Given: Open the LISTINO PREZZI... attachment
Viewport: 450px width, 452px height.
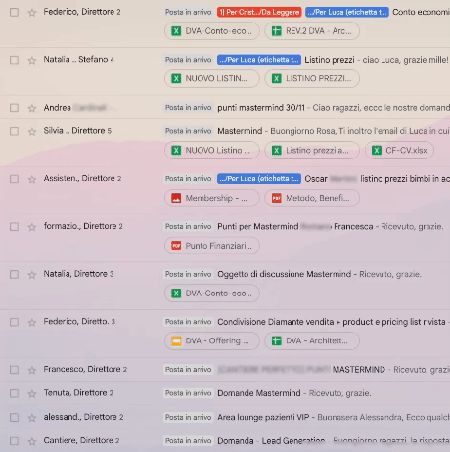Looking at the screenshot, I should coord(312,79).
